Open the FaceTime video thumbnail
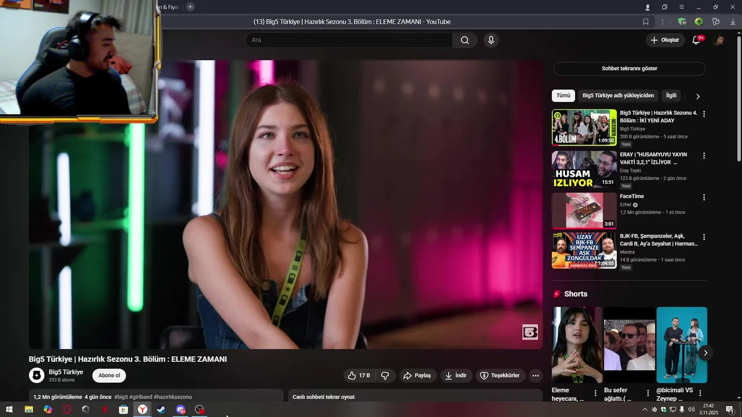The image size is (742, 417). (x=584, y=211)
